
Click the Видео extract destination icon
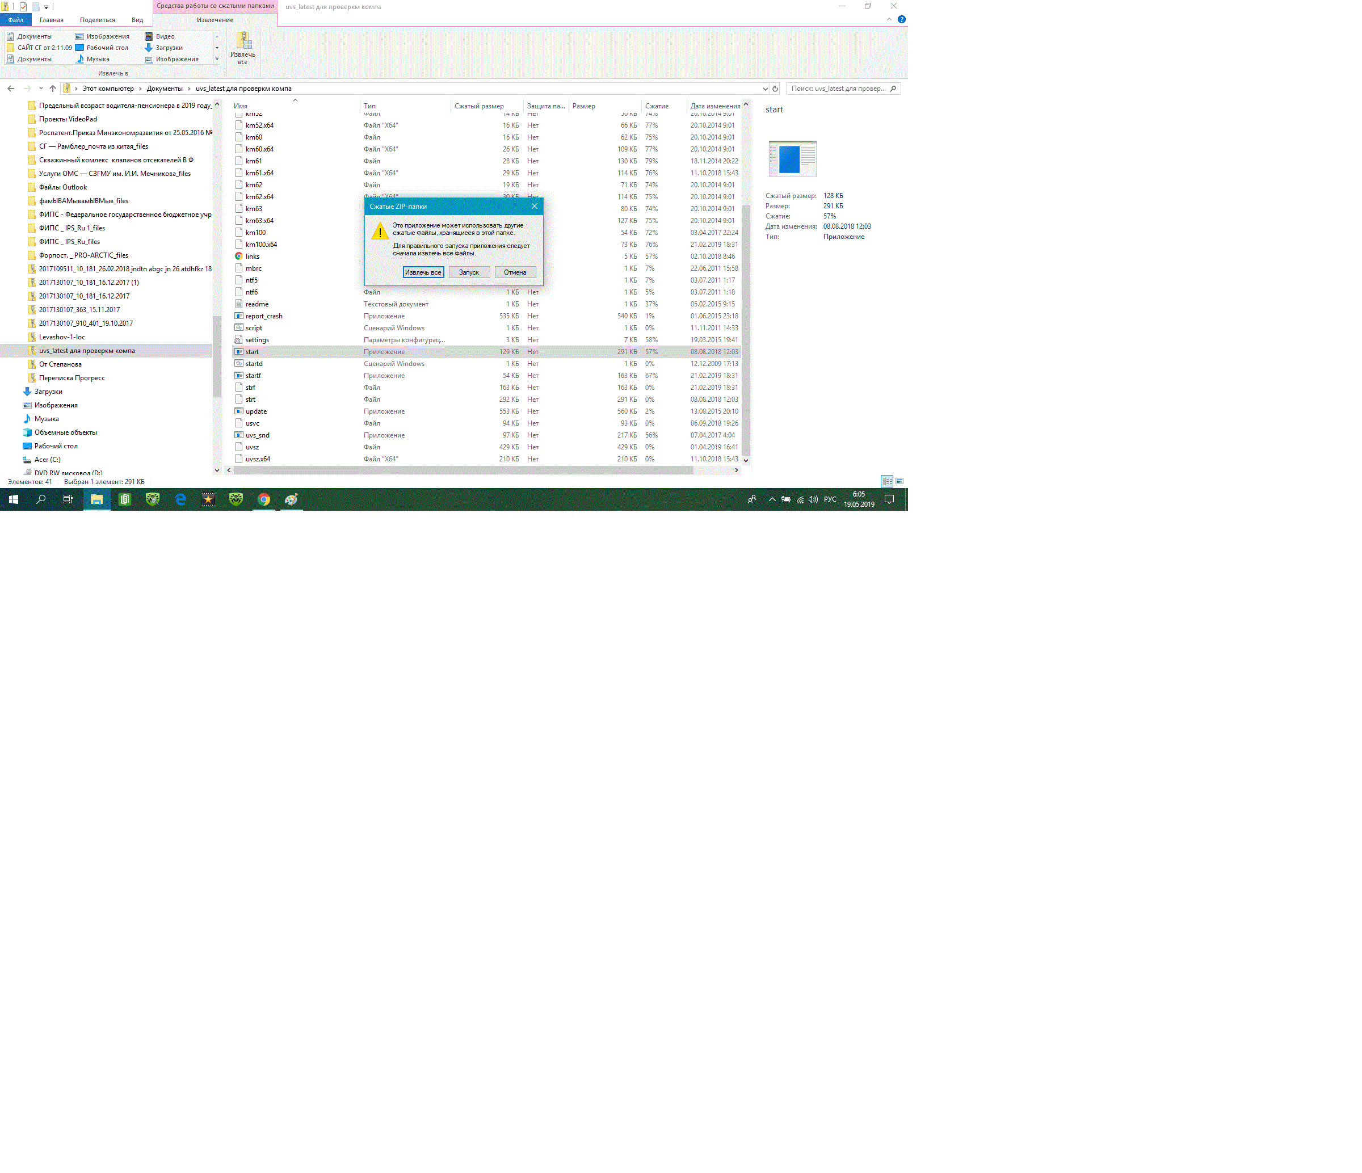149,36
